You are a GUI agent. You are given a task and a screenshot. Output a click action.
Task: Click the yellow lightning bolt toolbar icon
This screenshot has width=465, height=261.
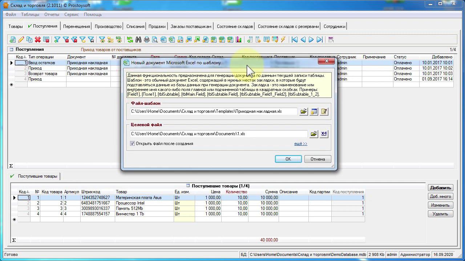[283, 40]
